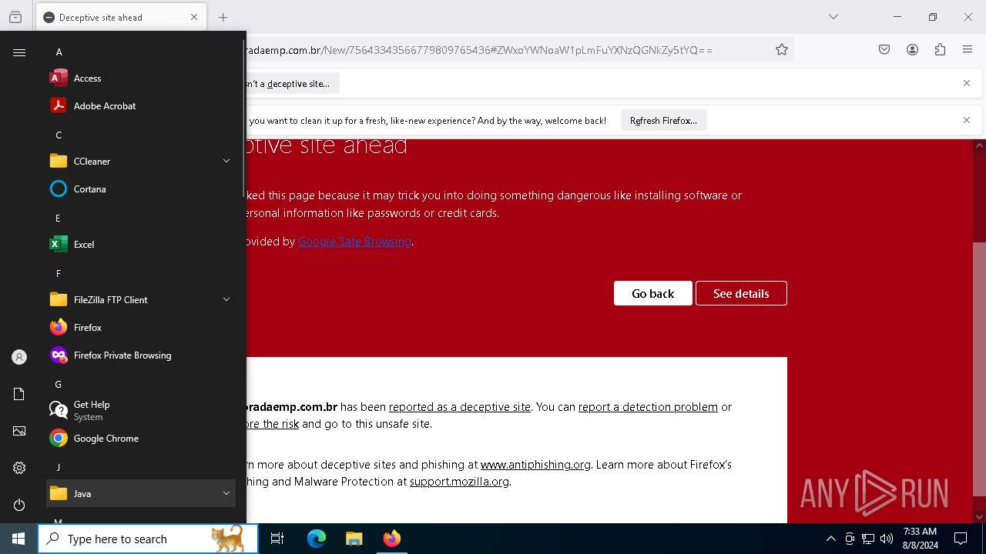This screenshot has height=554, width=986.
Task: Open the reported as a deceptive site link
Action: click(x=460, y=407)
